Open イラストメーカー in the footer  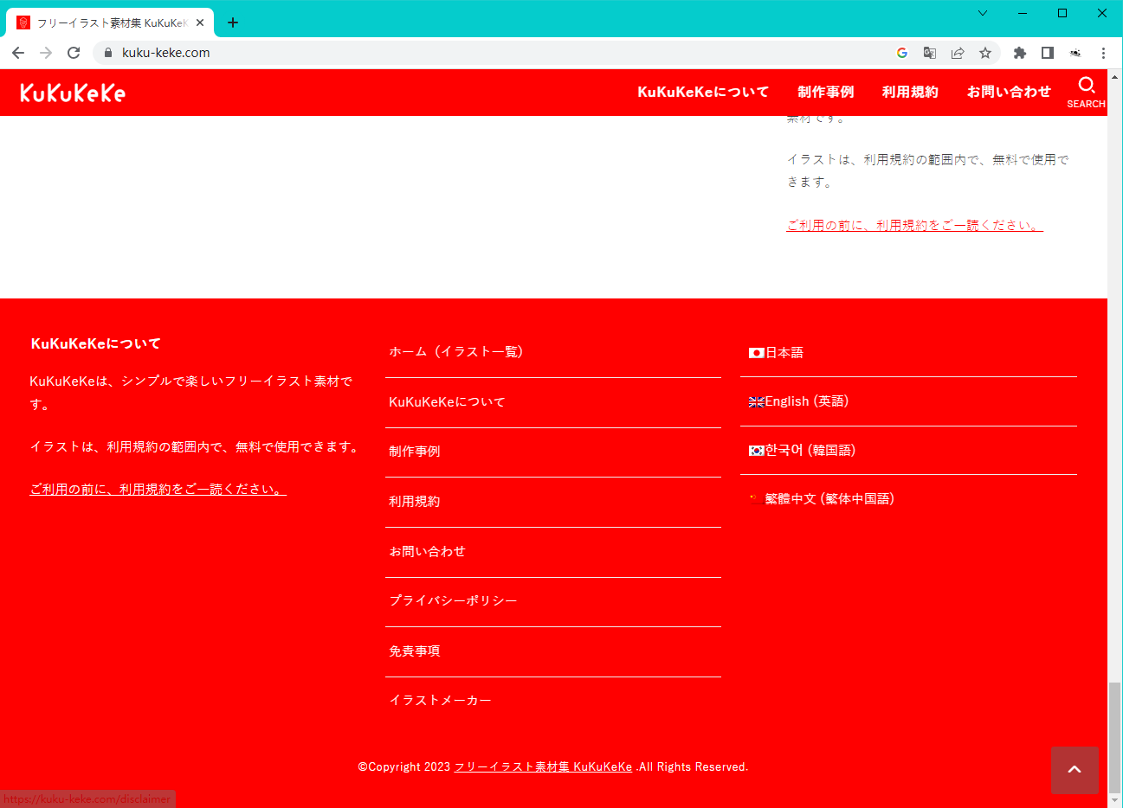tap(440, 700)
